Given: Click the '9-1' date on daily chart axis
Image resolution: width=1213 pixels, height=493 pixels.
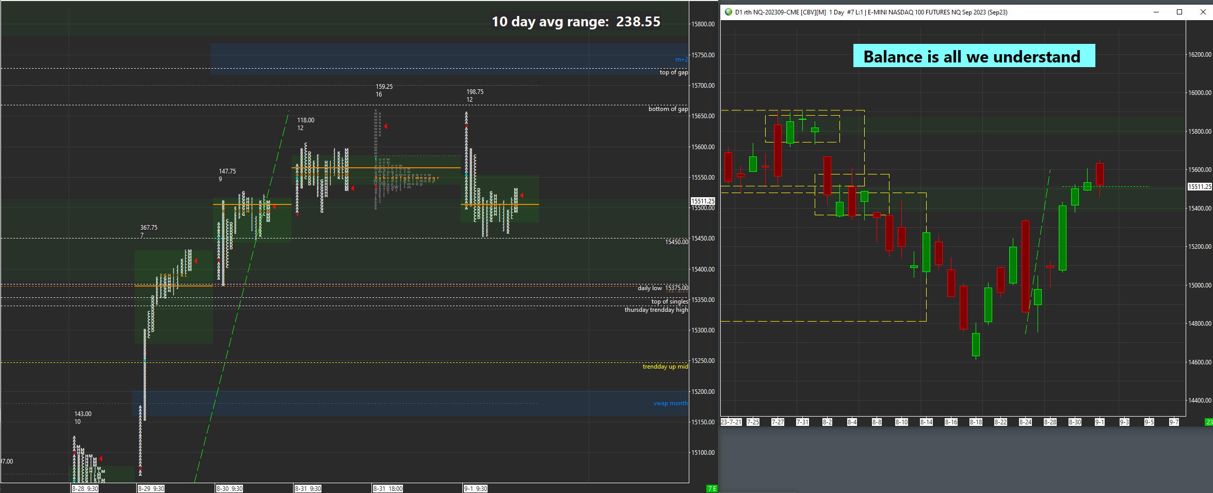Looking at the screenshot, I should tap(1099, 422).
